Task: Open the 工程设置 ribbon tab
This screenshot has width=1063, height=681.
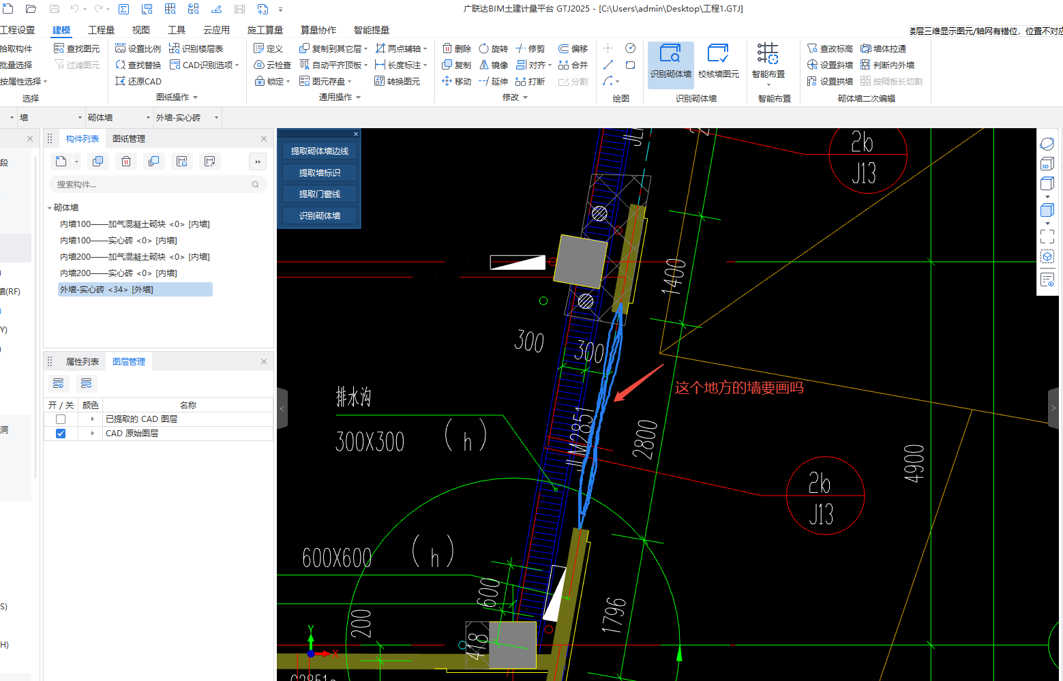Action: (x=18, y=30)
